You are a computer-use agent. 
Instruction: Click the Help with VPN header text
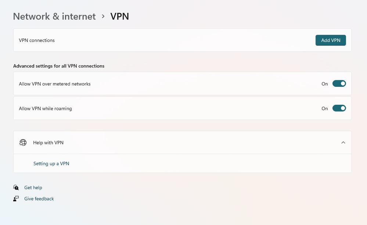48,143
